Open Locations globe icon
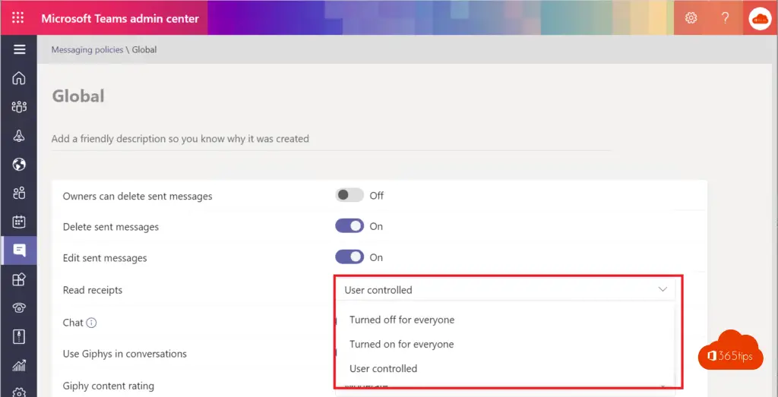The height and width of the screenshot is (397, 778). tap(19, 164)
